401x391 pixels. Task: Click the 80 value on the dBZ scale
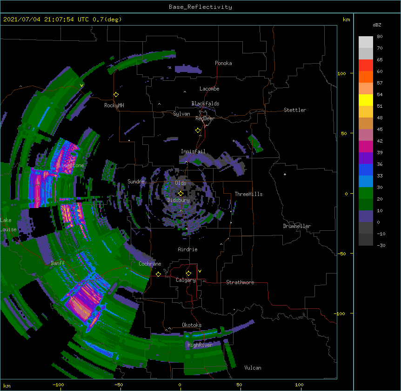(x=380, y=37)
